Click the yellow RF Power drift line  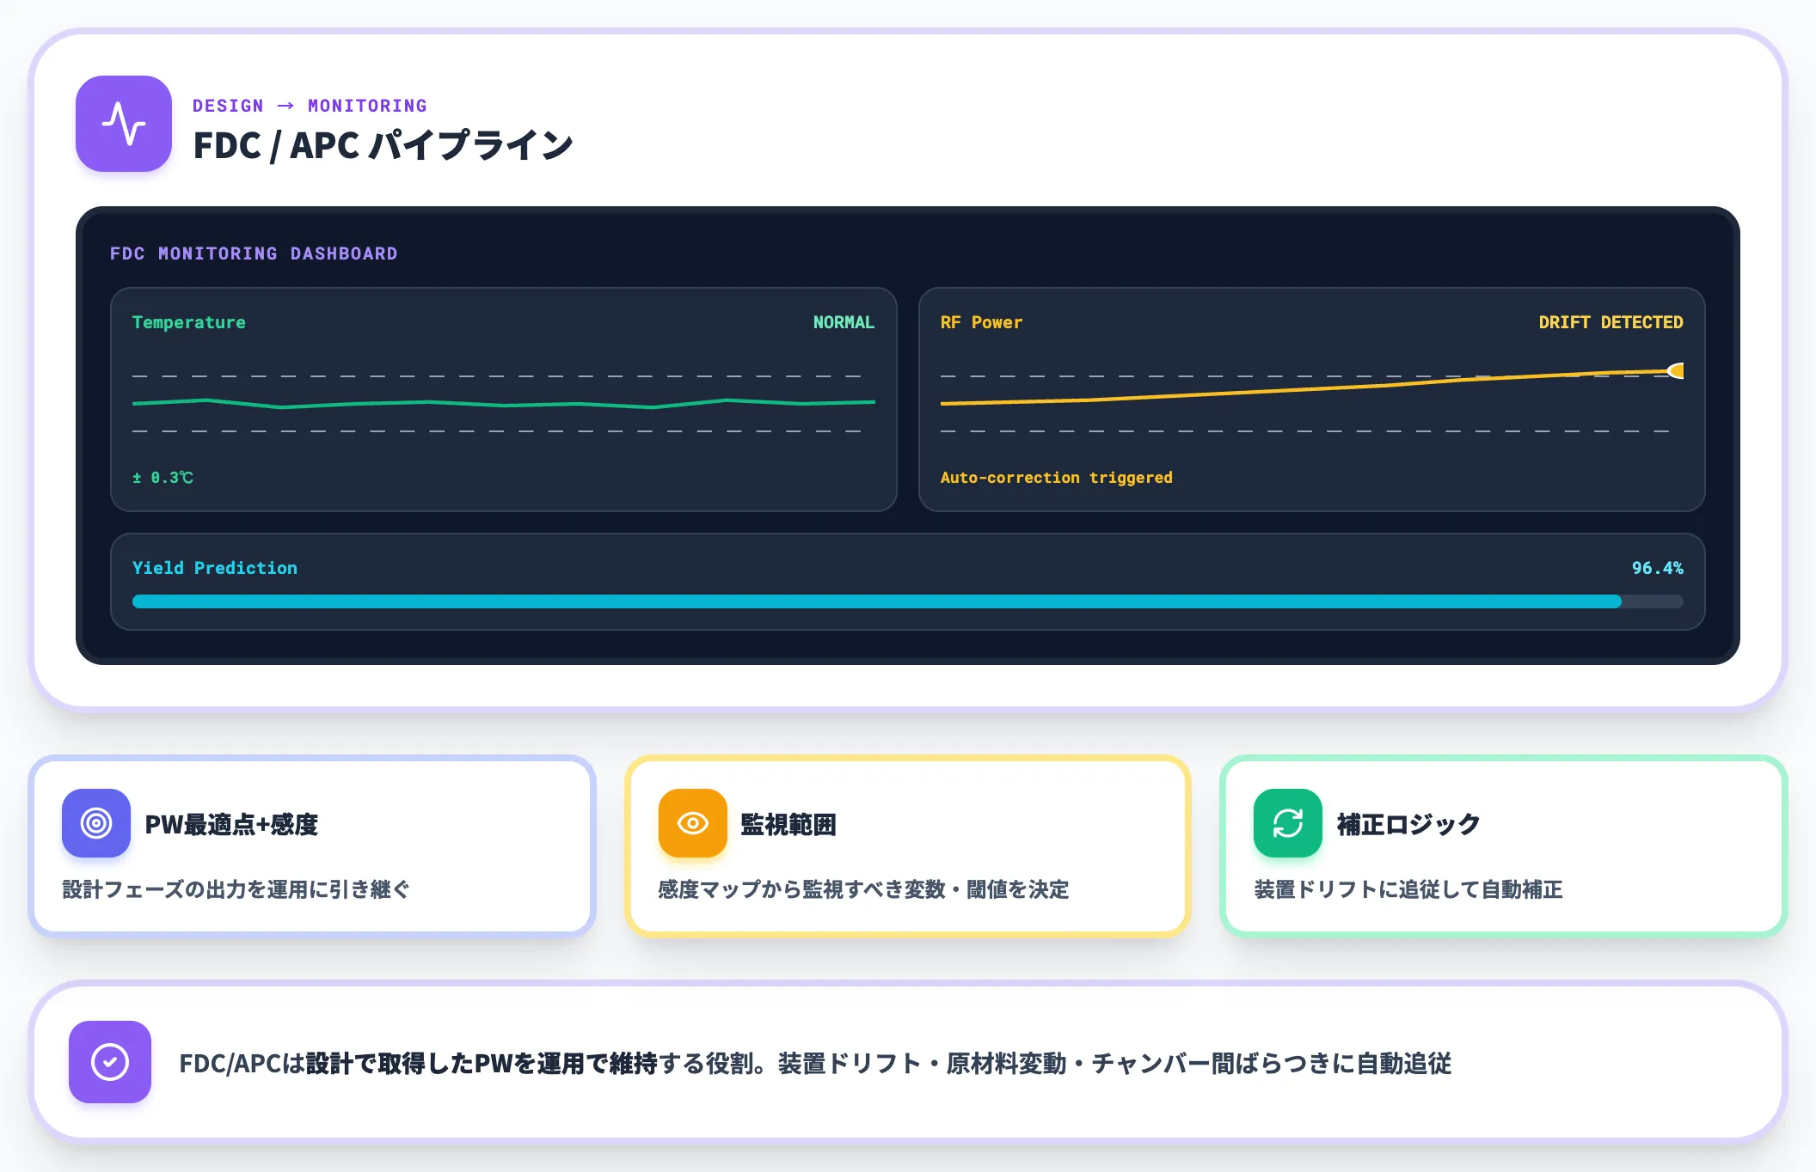pyautogui.click(x=1307, y=388)
